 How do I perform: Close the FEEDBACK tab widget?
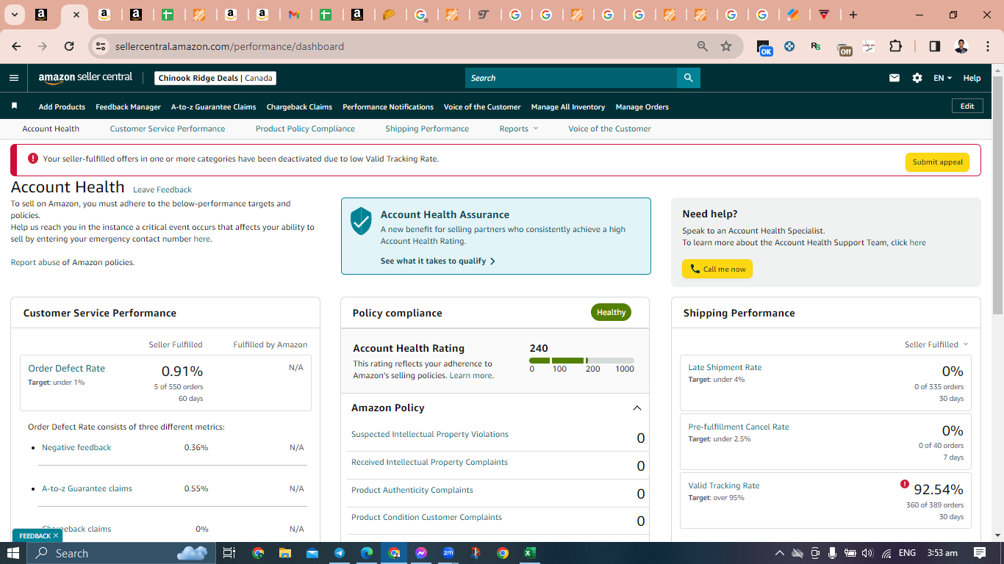(55, 536)
